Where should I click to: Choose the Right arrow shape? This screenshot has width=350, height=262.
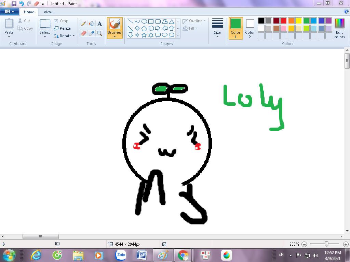[x=158, y=28]
